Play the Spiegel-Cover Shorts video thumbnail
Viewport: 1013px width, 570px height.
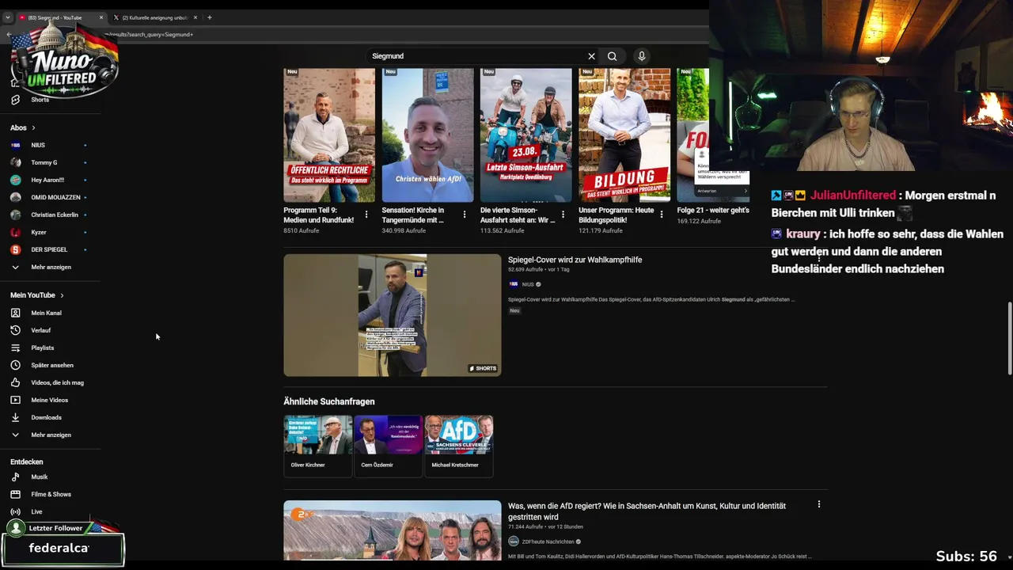tap(393, 315)
